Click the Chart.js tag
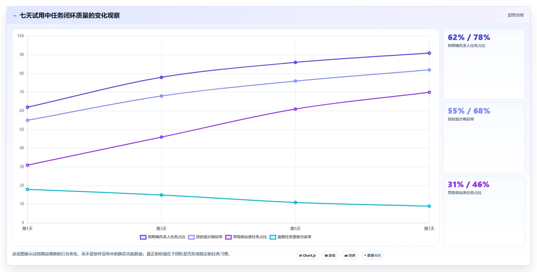The image size is (537, 272). coord(307,255)
